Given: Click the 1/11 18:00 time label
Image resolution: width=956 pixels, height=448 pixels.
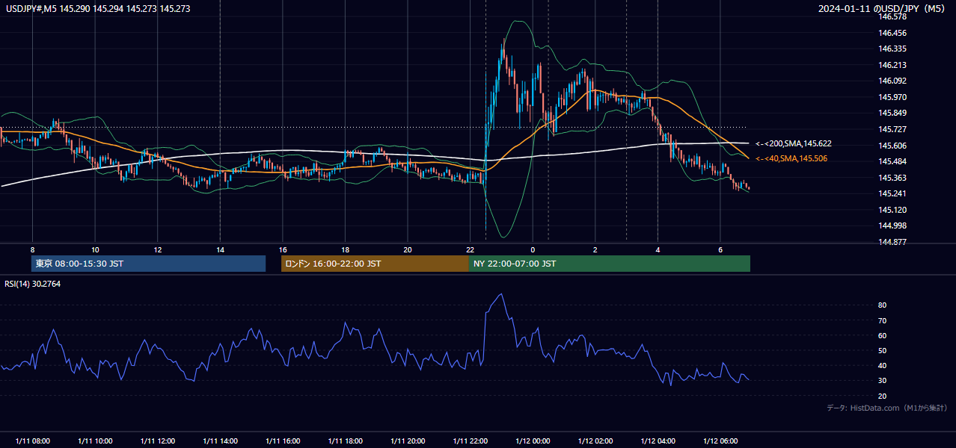Looking at the screenshot, I should (345, 441).
